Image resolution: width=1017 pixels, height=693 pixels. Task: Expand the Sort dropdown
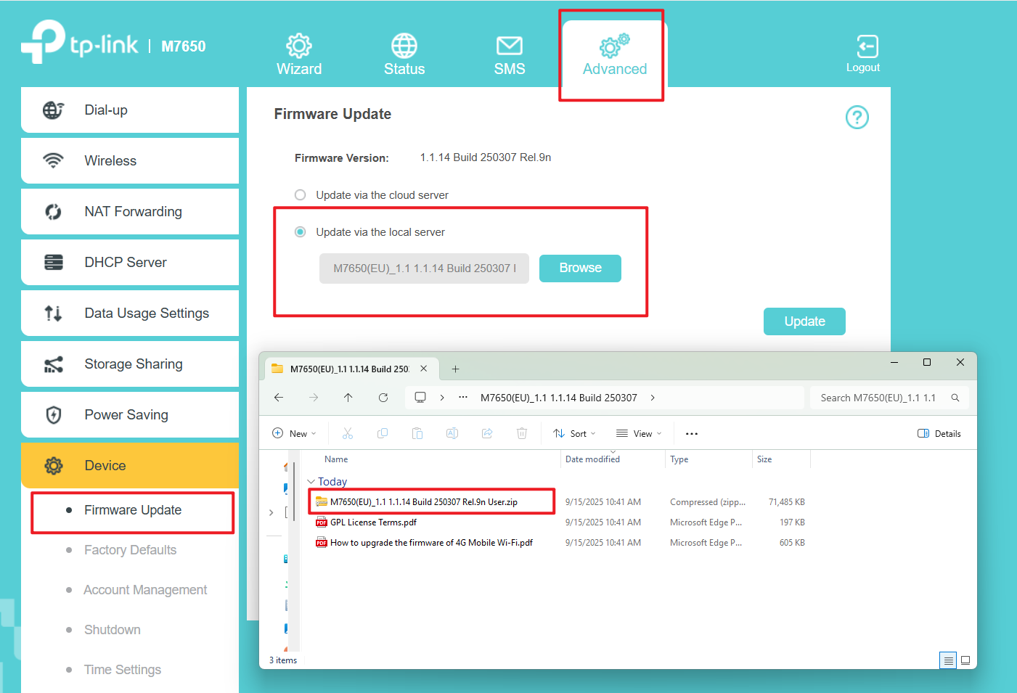[x=574, y=434]
